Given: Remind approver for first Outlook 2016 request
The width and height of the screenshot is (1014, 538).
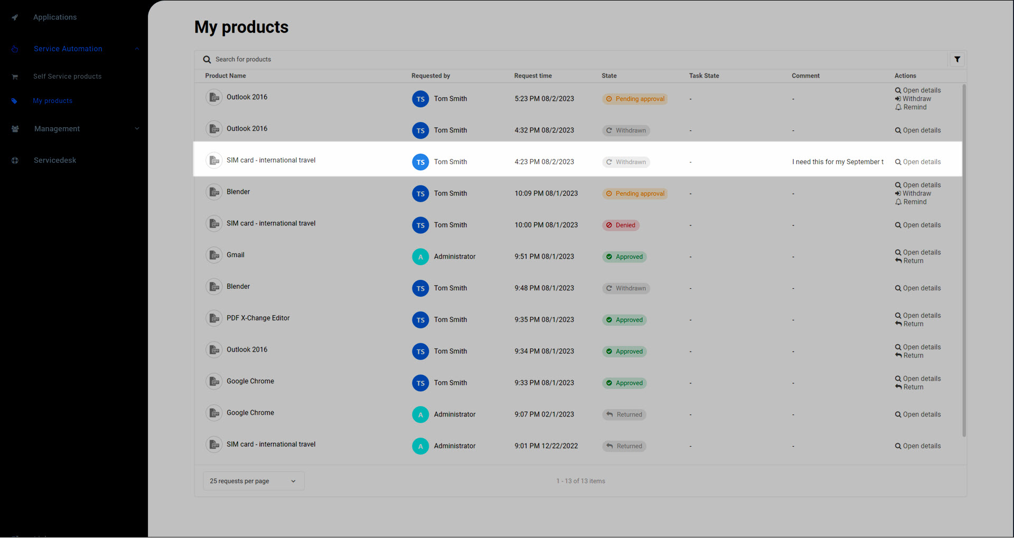Looking at the screenshot, I should coord(911,107).
